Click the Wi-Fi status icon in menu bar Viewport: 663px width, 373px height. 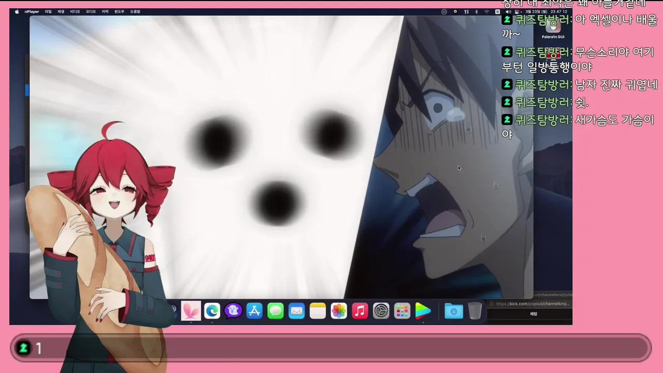pos(487,11)
